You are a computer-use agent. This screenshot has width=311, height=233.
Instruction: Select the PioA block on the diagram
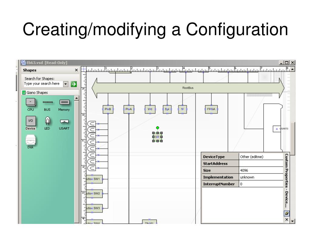pyautogui.click(x=129, y=109)
